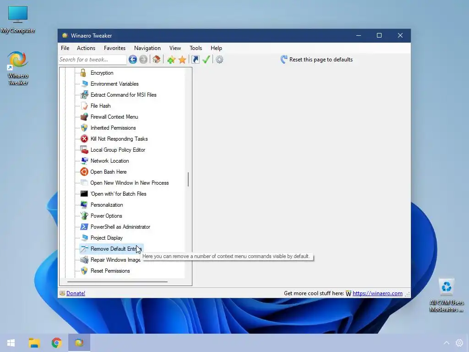Click the Encryption padlock icon
This screenshot has height=352, width=469.
[x=83, y=73]
